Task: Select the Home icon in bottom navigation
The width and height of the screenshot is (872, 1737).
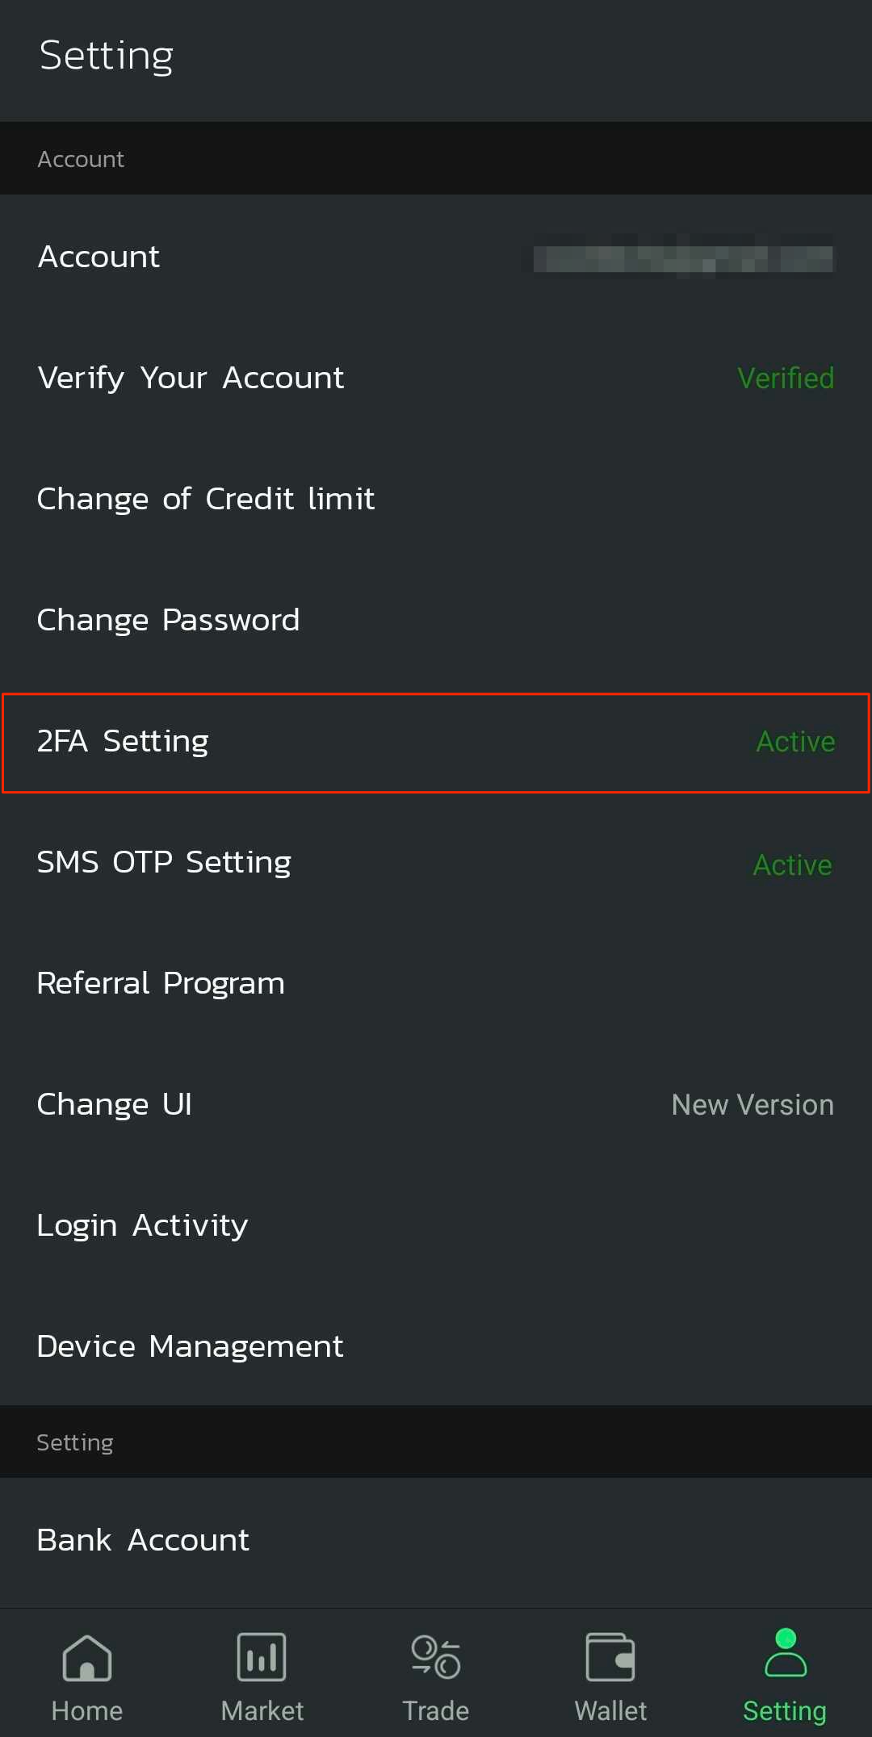Action: point(86,1656)
